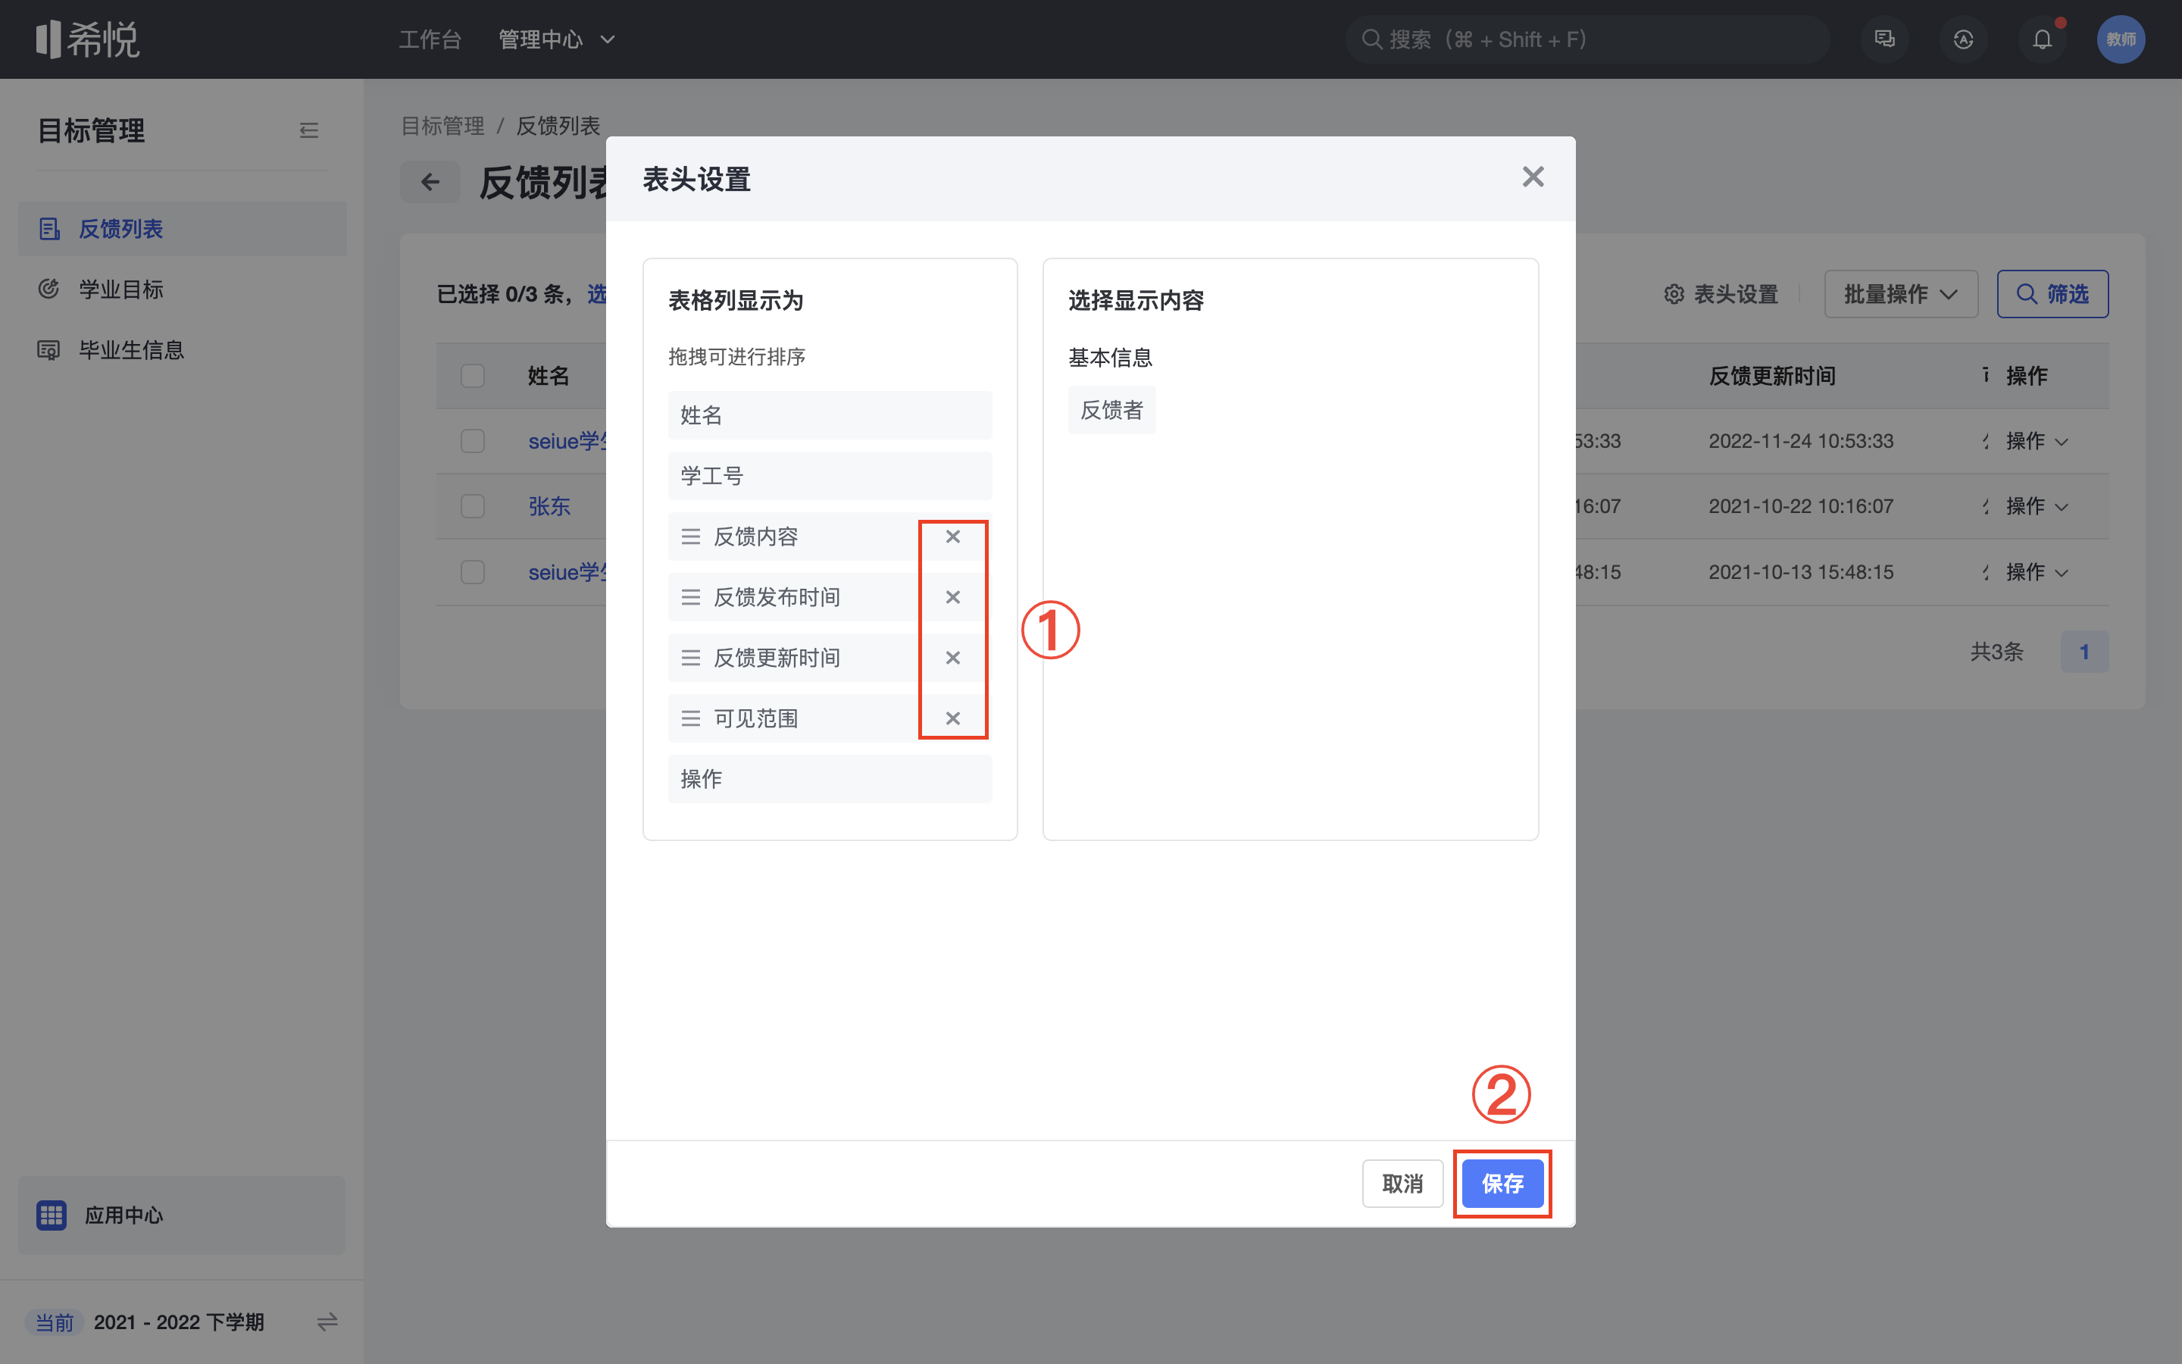Select the 姓名 fixed column item
This screenshot has width=2182, height=1364.
click(x=830, y=415)
